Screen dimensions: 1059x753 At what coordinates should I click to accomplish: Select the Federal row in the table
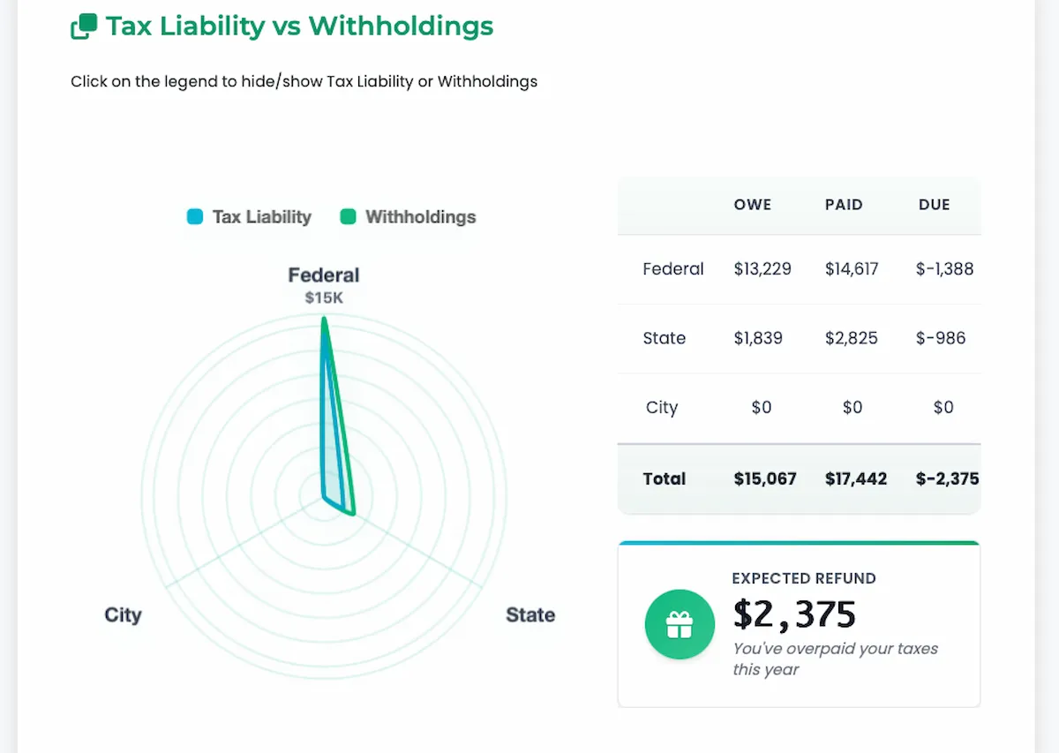coord(673,269)
